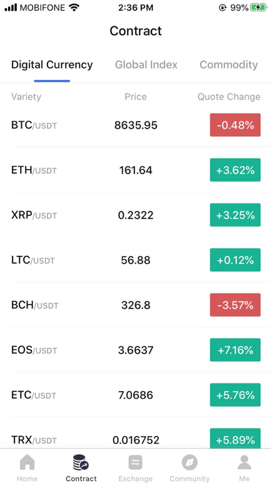Open the ETC/USDT contract row
Viewport: 271px width, 483px height.
pyautogui.click(x=136, y=395)
